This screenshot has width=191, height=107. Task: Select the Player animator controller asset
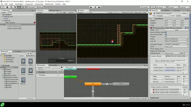(x=23, y=71)
